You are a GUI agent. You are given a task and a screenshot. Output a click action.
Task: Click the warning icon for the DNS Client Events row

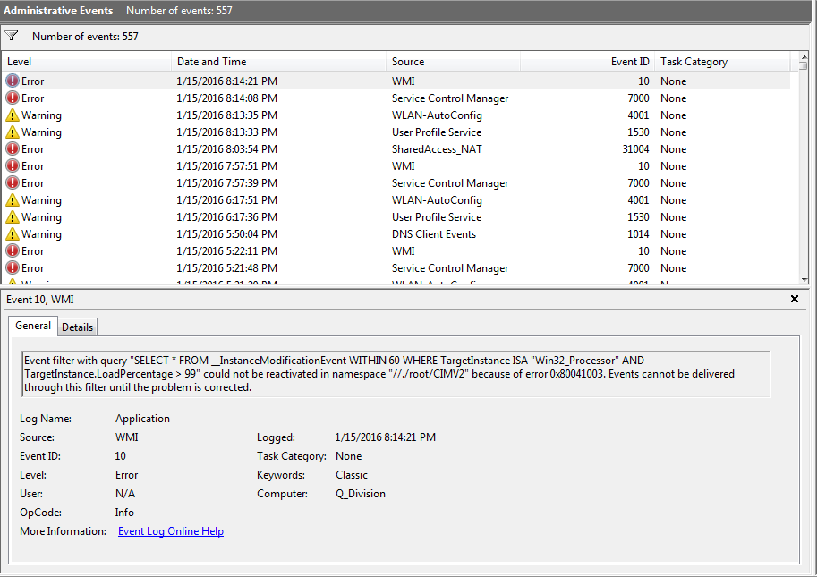pyautogui.click(x=13, y=234)
